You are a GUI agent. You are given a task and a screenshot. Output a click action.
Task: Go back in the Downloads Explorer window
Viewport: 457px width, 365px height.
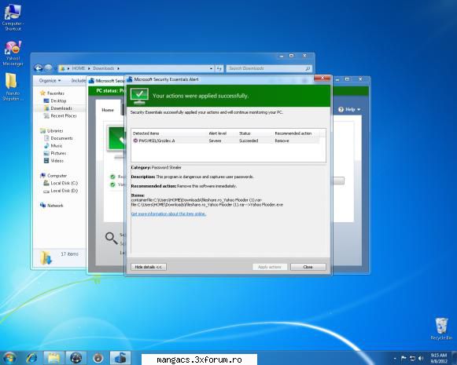pyautogui.click(x=39, y=68)
